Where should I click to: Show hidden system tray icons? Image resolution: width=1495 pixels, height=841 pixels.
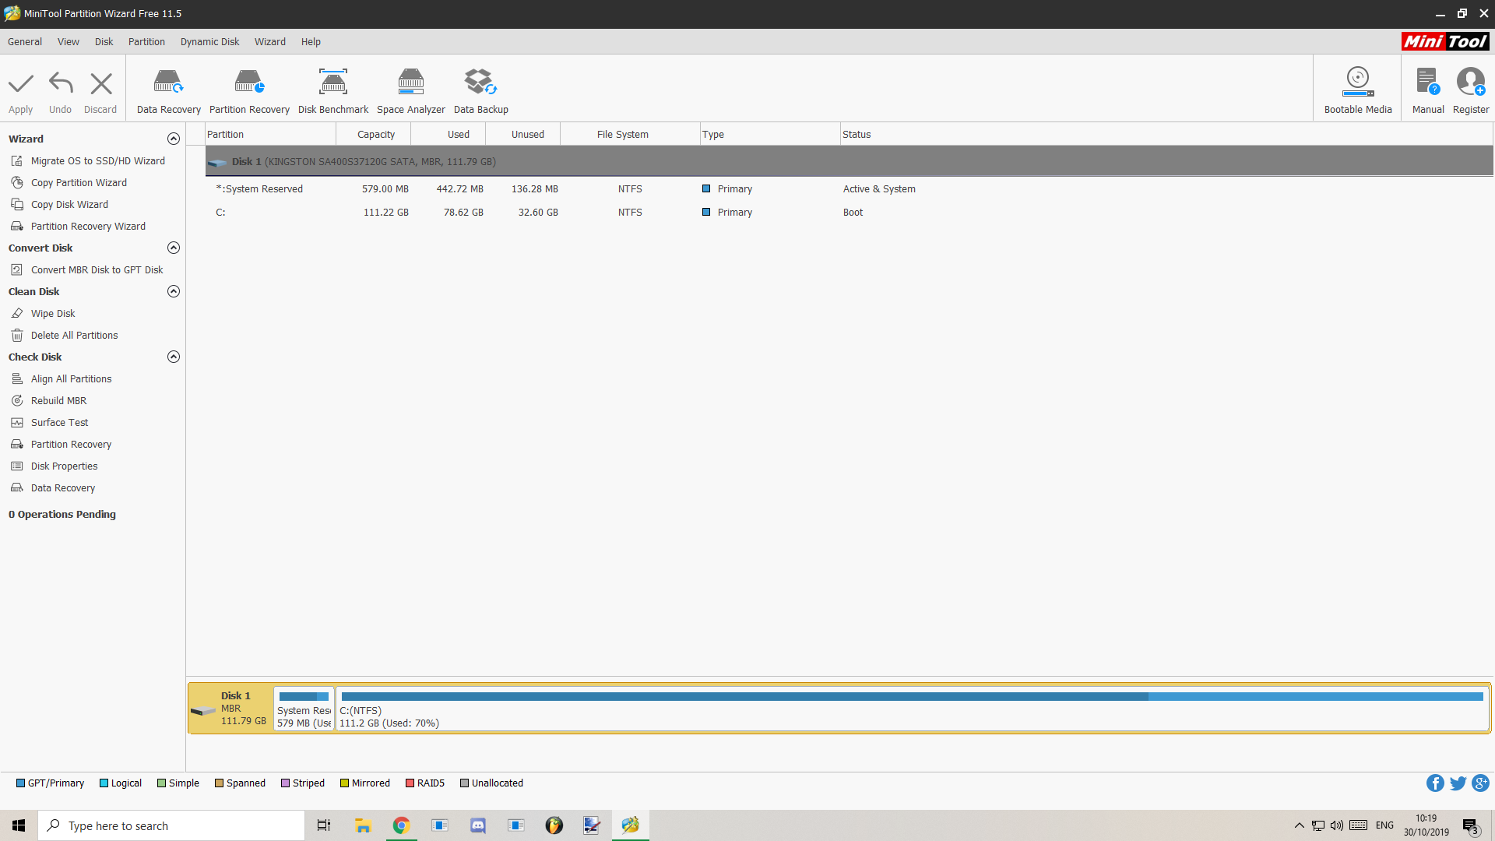1299,825
